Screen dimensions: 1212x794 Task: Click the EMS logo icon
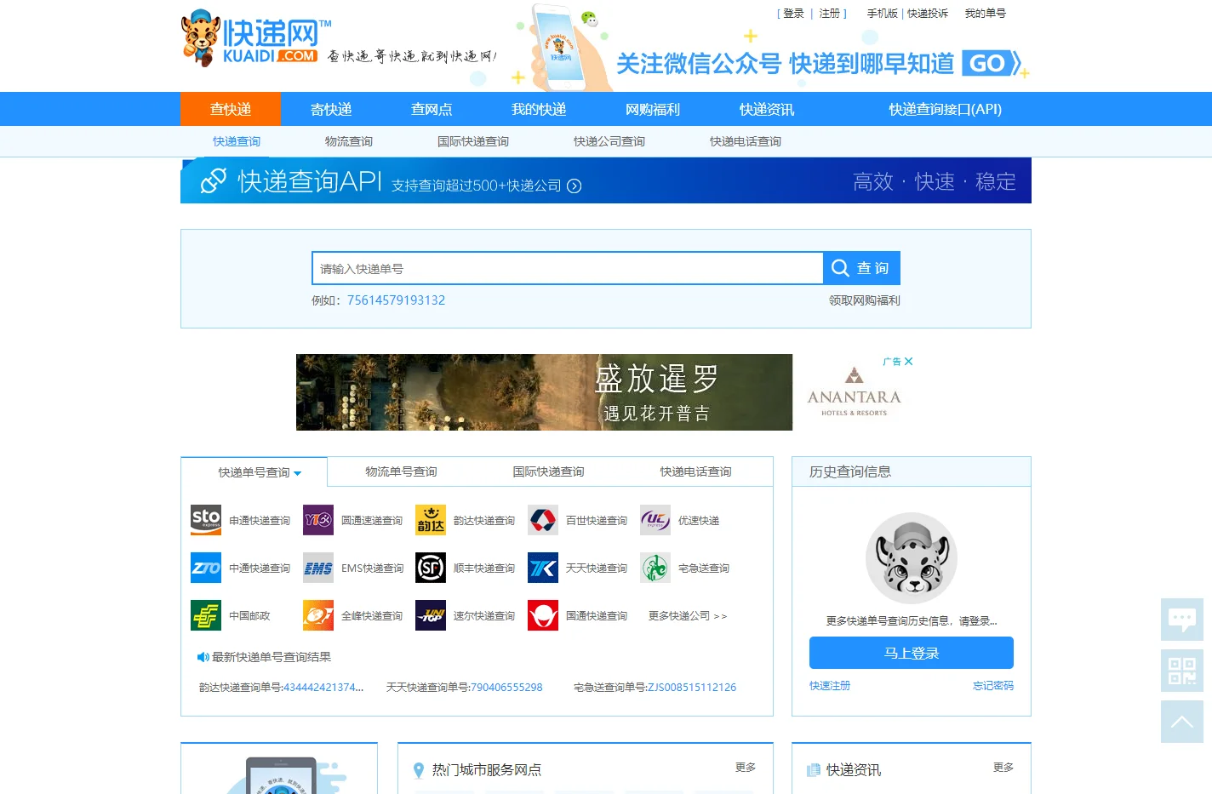[x=318, y=568]
